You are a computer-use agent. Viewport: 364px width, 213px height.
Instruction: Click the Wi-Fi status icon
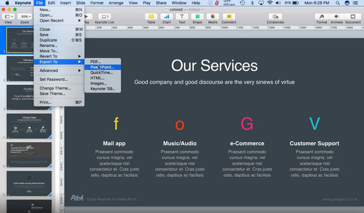(x=270, y=3)
